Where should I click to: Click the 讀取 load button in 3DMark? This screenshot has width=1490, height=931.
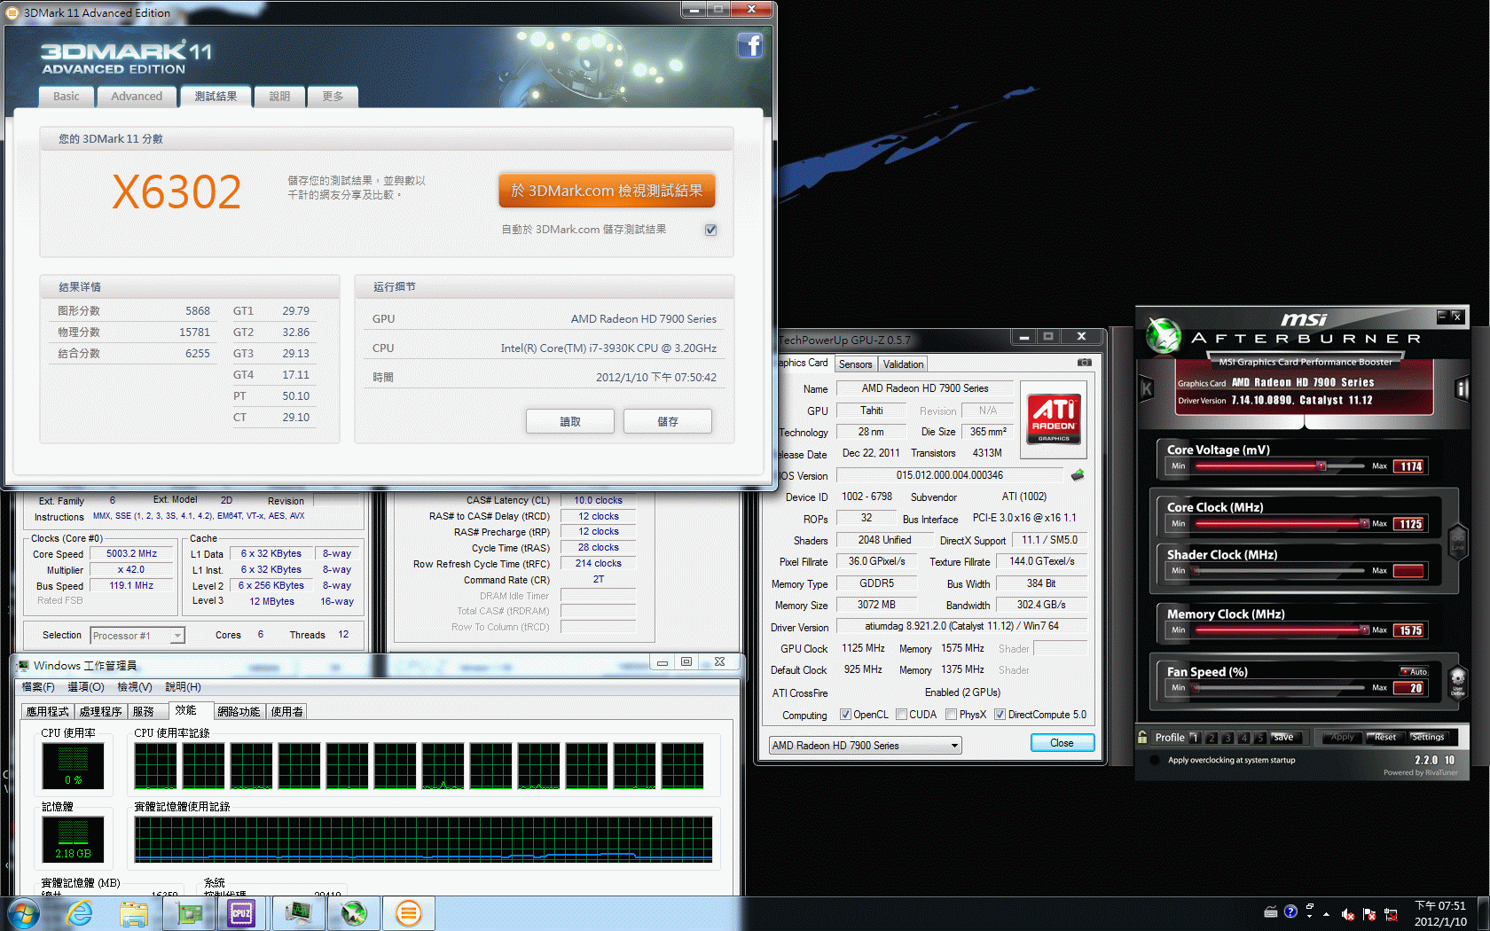pyautogui.click(x=570, y=421)
